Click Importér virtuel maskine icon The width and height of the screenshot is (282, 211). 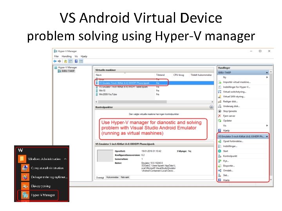[220, 82]
